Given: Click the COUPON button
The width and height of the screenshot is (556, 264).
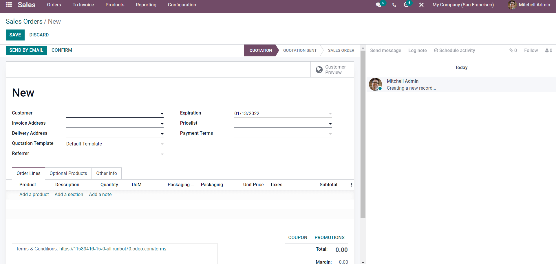Looking at the screenshot, I should [298, 237].
